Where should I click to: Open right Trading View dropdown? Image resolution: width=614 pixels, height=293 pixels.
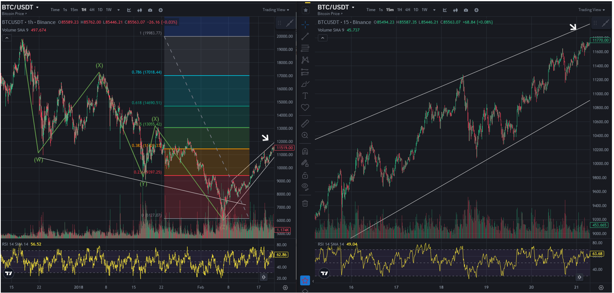tap(591, 10)
